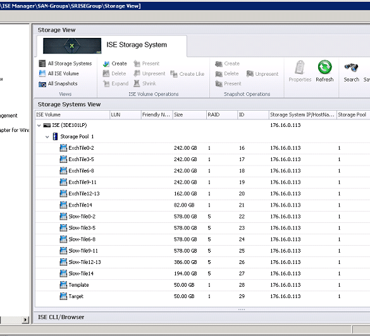Click Delete under Snapshot Operations

coord(227,74)
